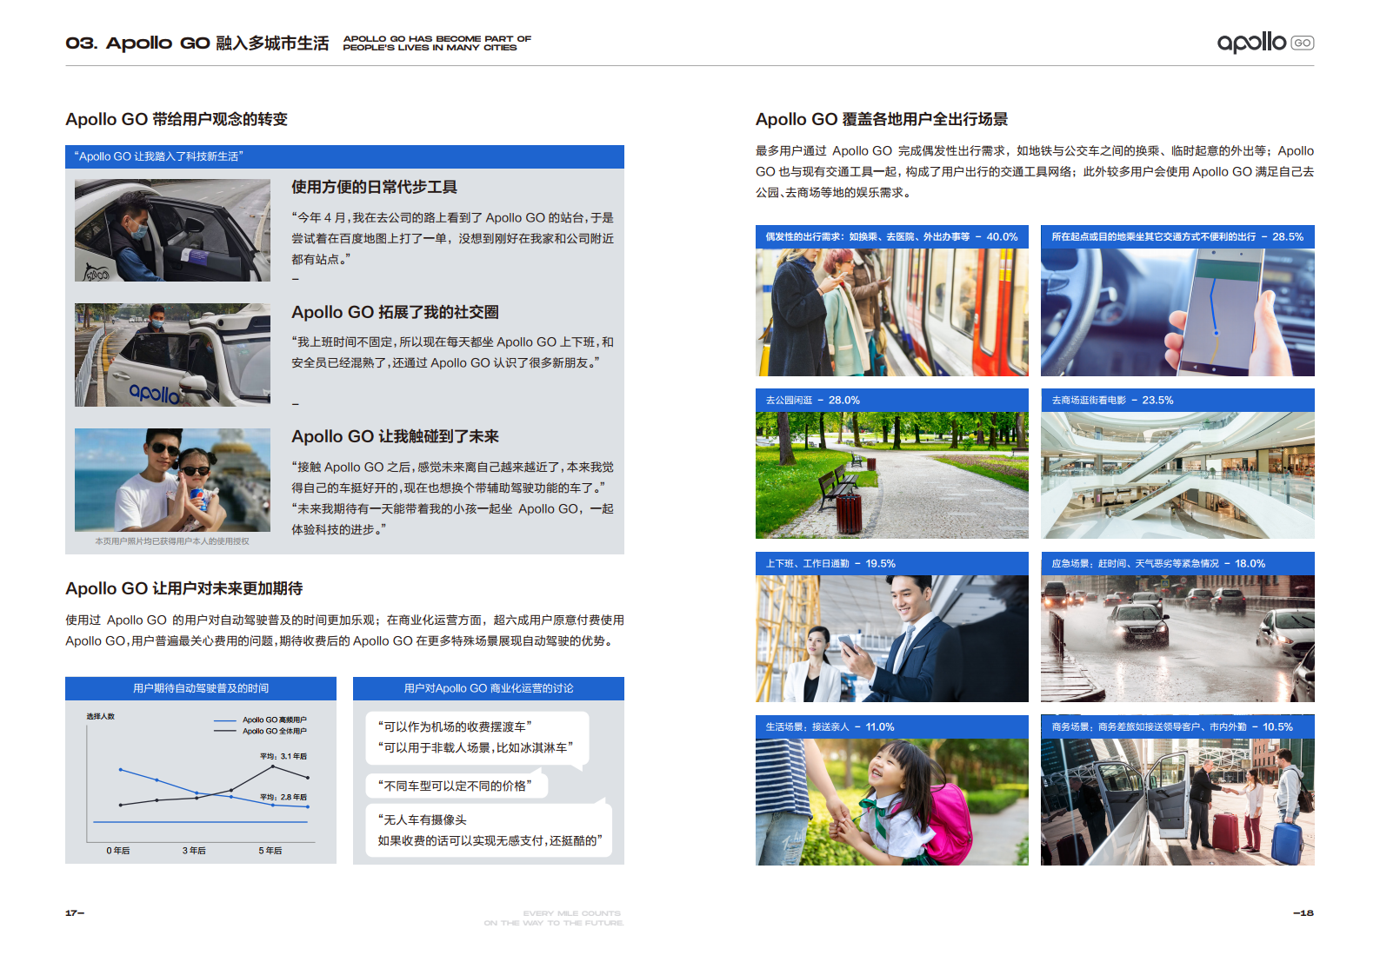Click paragraph starting 使用过 Apollo GO 的用户

coord(344,630)
